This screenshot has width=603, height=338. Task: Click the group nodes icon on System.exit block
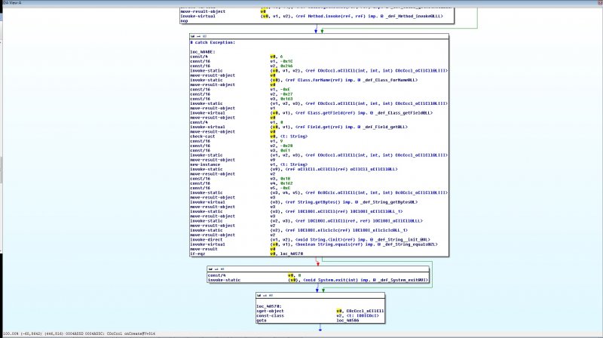222,269
